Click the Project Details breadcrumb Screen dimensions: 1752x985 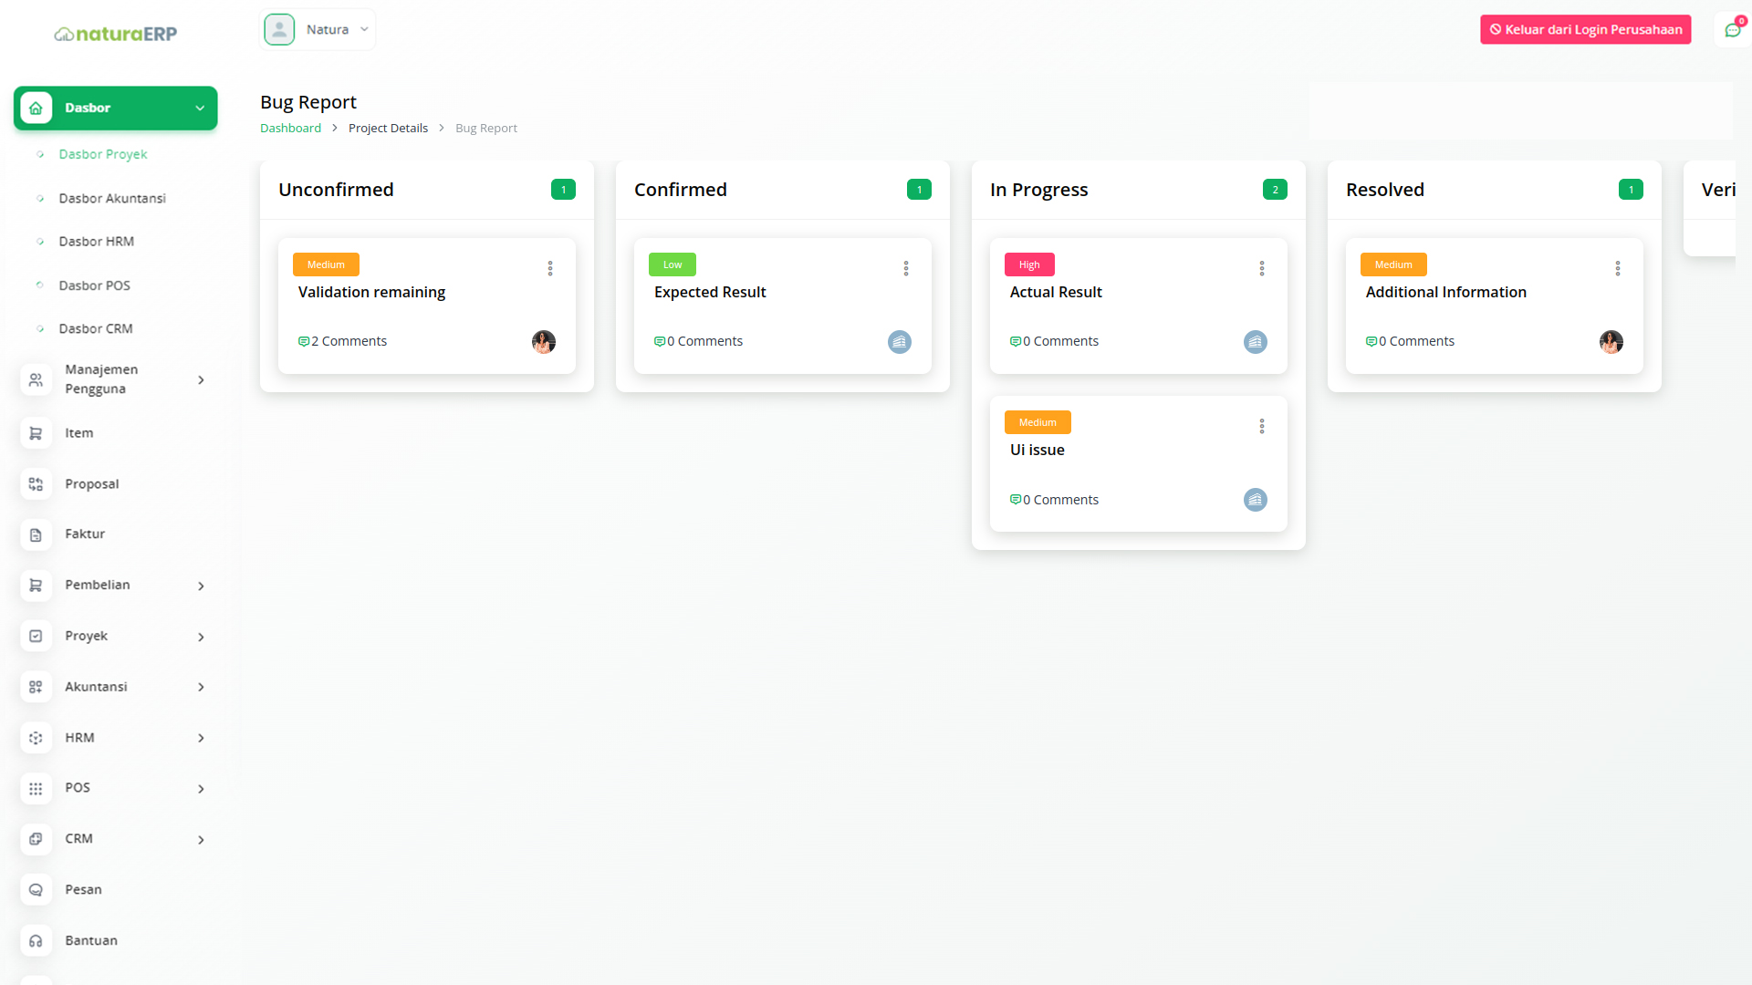tap(388, 129)
